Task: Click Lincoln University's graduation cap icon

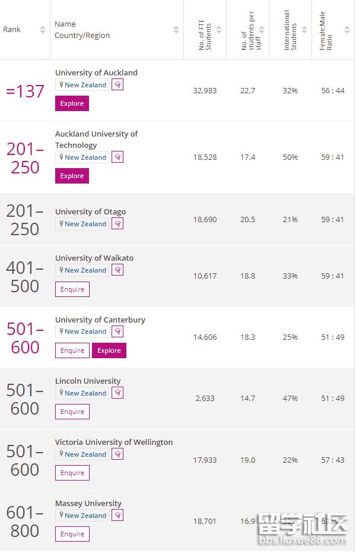Action: tap(117, 393)
